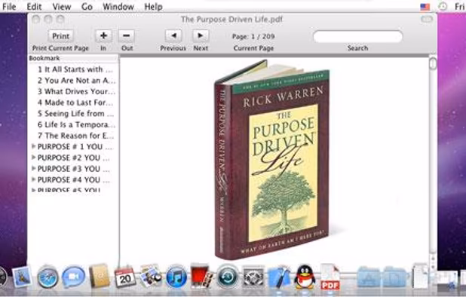Open the Applications folder in dock

click(369, 277)
